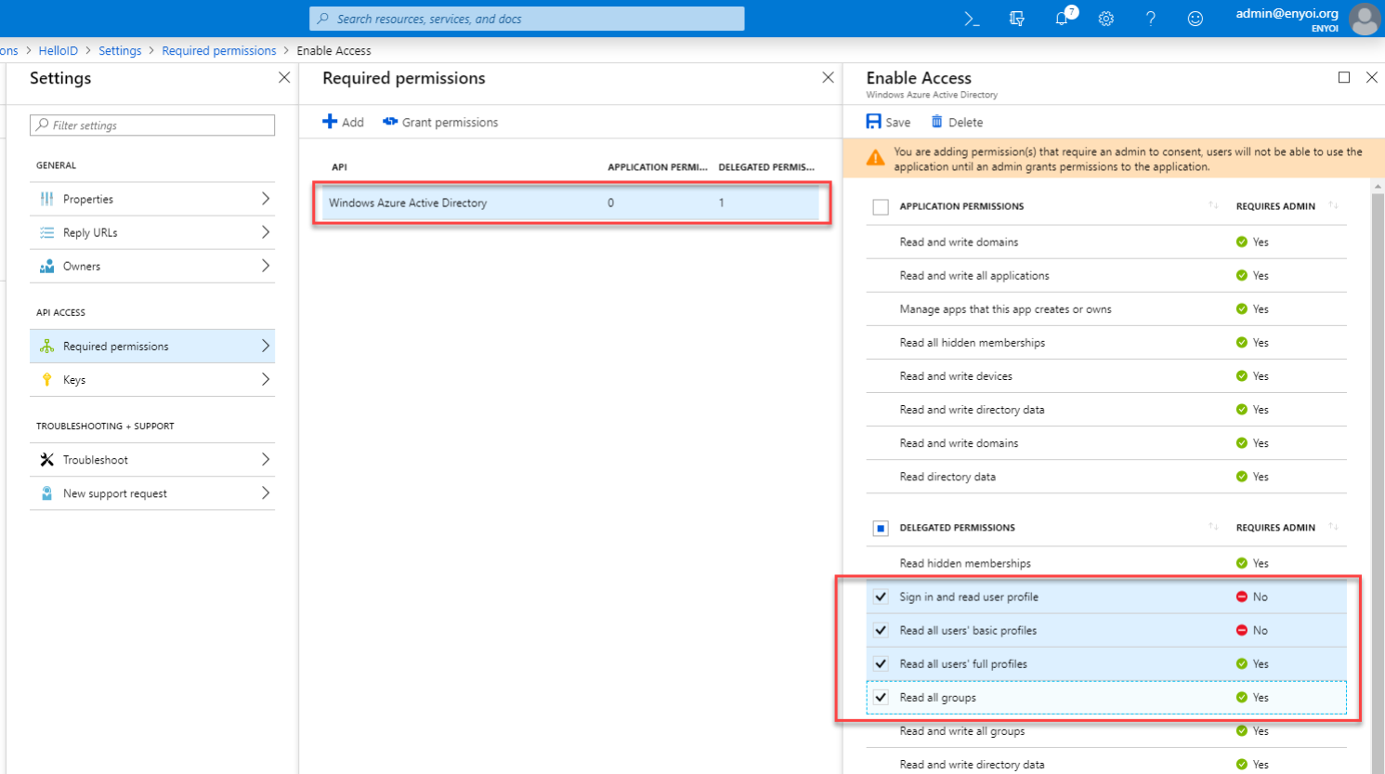This screenshot has height=774, width=1385.
Task: Click the Add plus icon
Action: click(x=330, y=122)
